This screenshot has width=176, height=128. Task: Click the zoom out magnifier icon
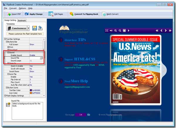pos(120,31)
